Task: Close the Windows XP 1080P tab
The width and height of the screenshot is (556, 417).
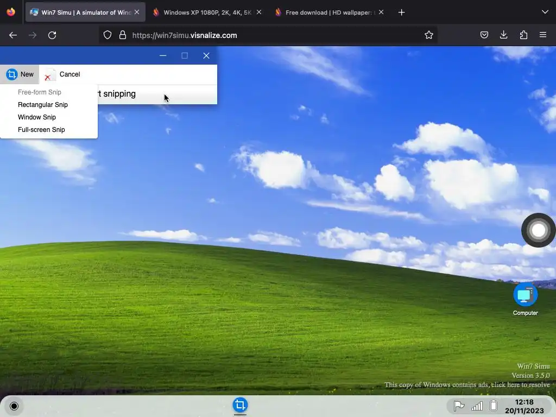Action: [259, 12]
